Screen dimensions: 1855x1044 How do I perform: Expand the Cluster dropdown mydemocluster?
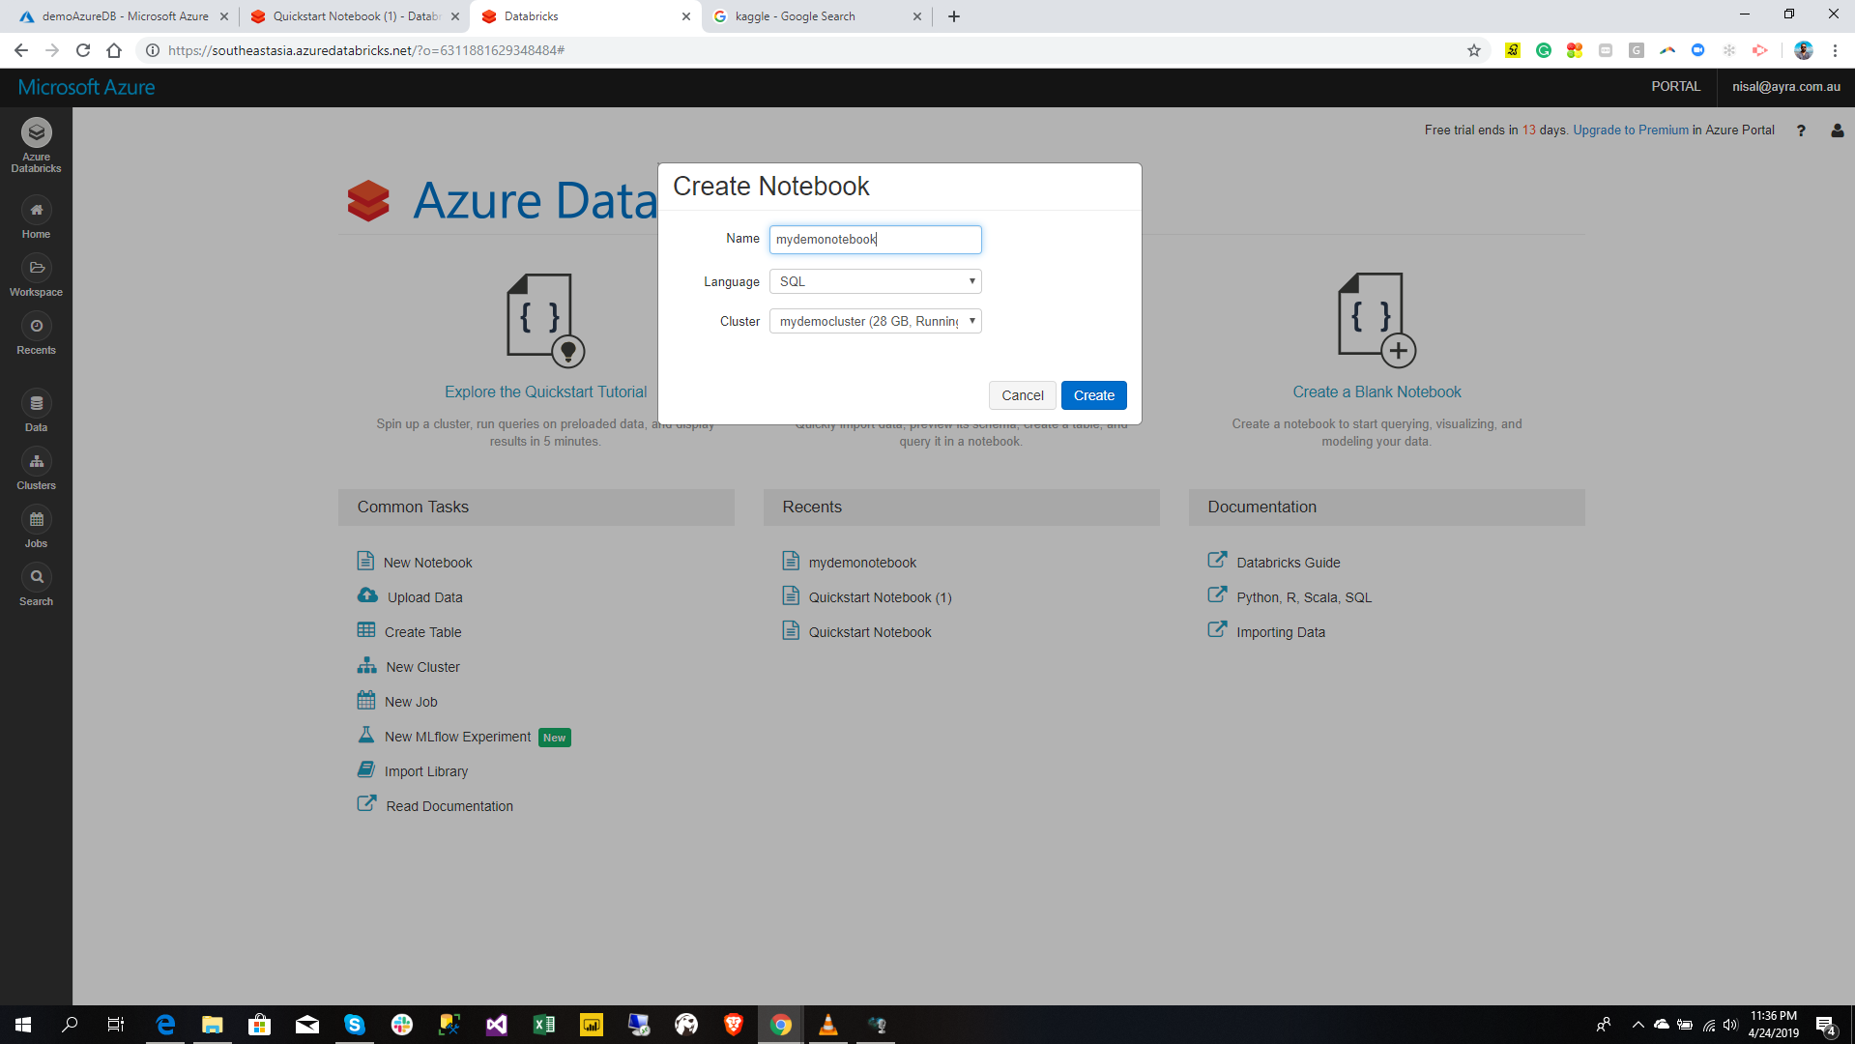click(875, 321)
